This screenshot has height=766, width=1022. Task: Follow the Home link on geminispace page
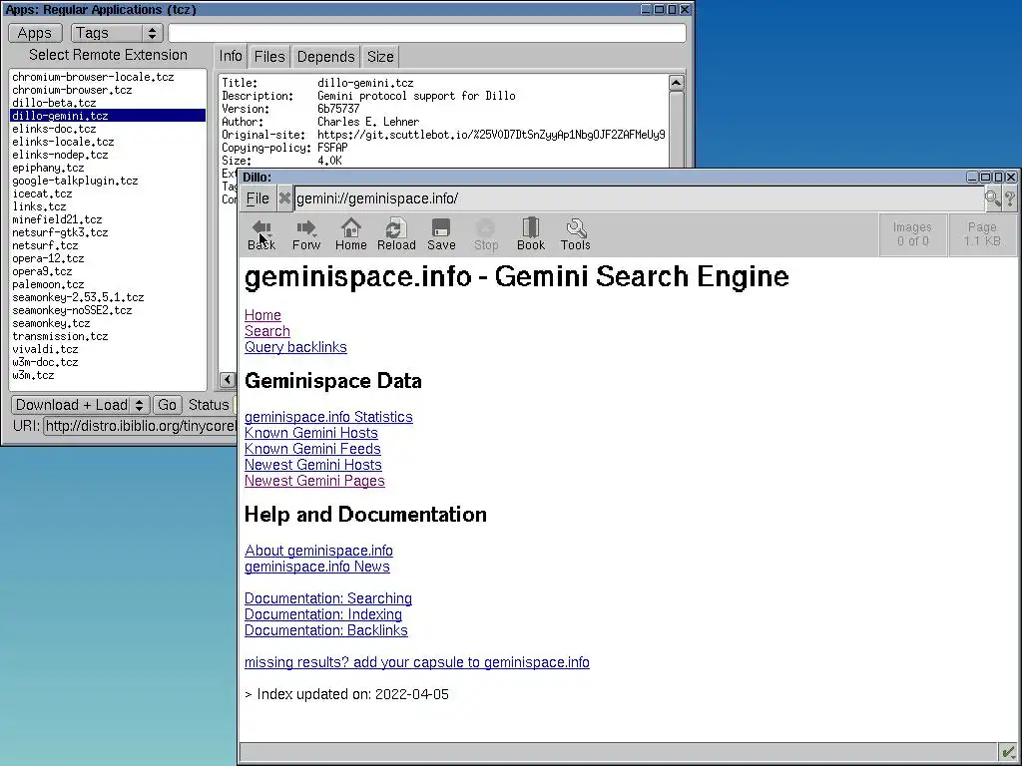tap(262, 315)
